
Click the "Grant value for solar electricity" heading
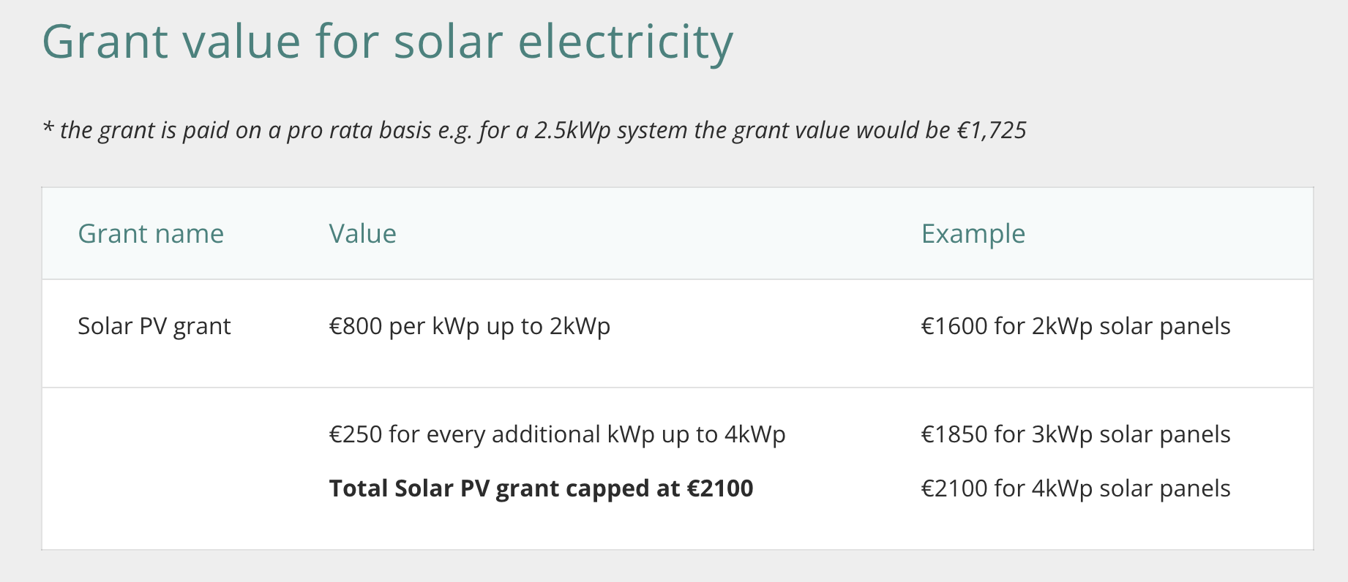387,42
